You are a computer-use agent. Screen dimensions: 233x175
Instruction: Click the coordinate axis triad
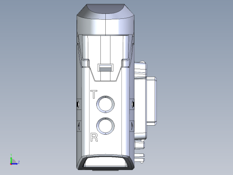pyautogui.click(x=15, y=159)
